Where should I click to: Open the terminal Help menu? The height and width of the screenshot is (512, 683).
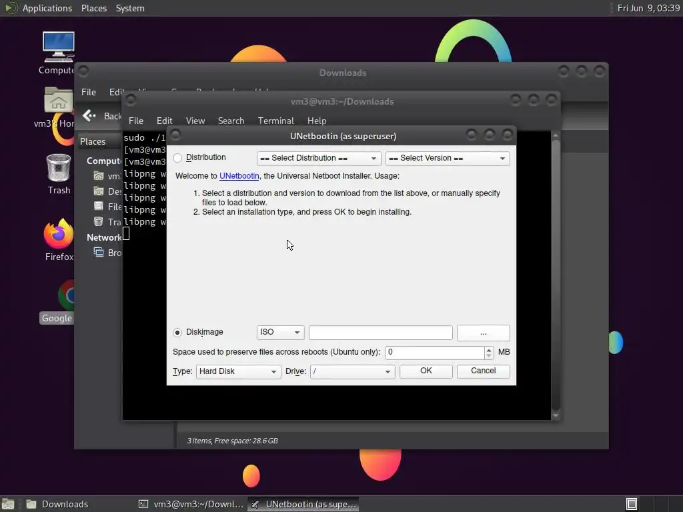(317, 121)
